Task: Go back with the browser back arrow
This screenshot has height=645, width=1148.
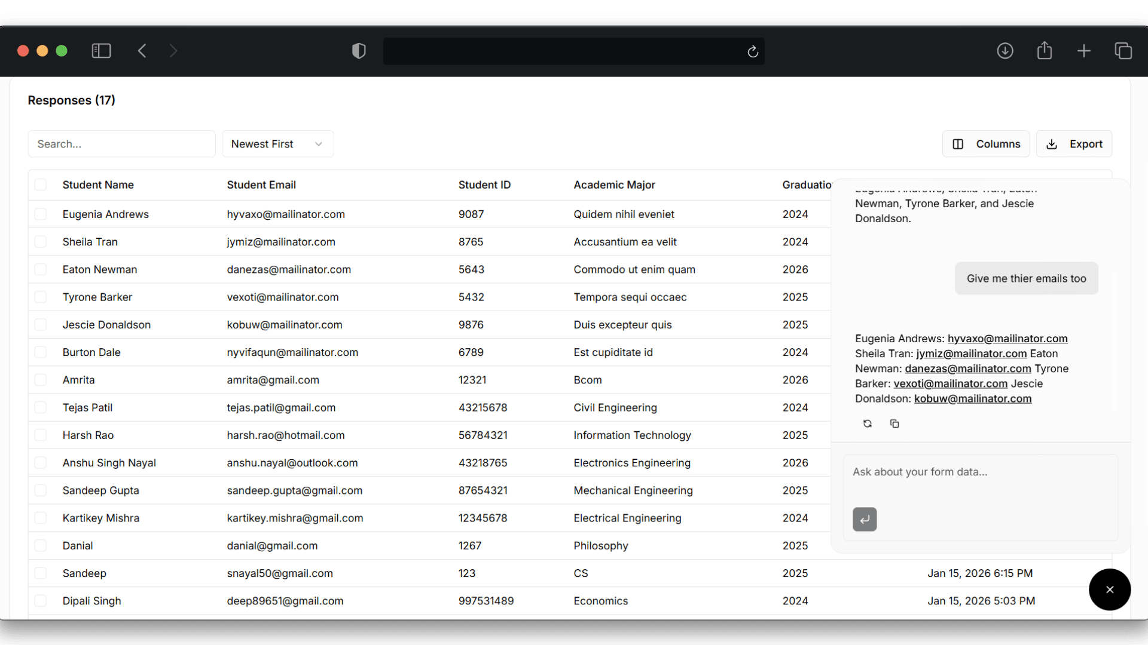Action: point(142,51)
